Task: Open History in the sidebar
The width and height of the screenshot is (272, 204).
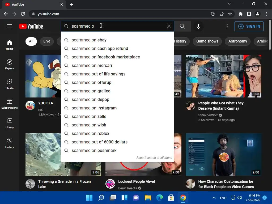Action: click(10, 143)
